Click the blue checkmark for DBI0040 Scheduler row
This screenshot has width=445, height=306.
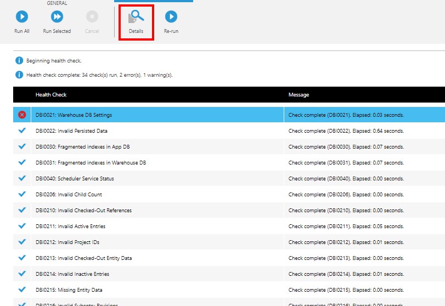tap(22, 178)
